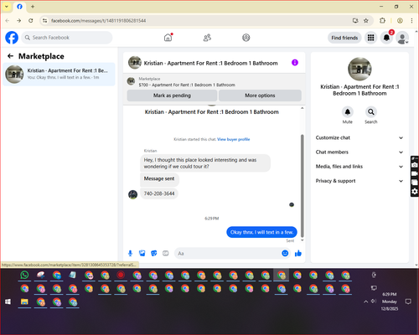Mute the conversation with bell icon
The image size is (419, 335).
(x=348, y=112)
